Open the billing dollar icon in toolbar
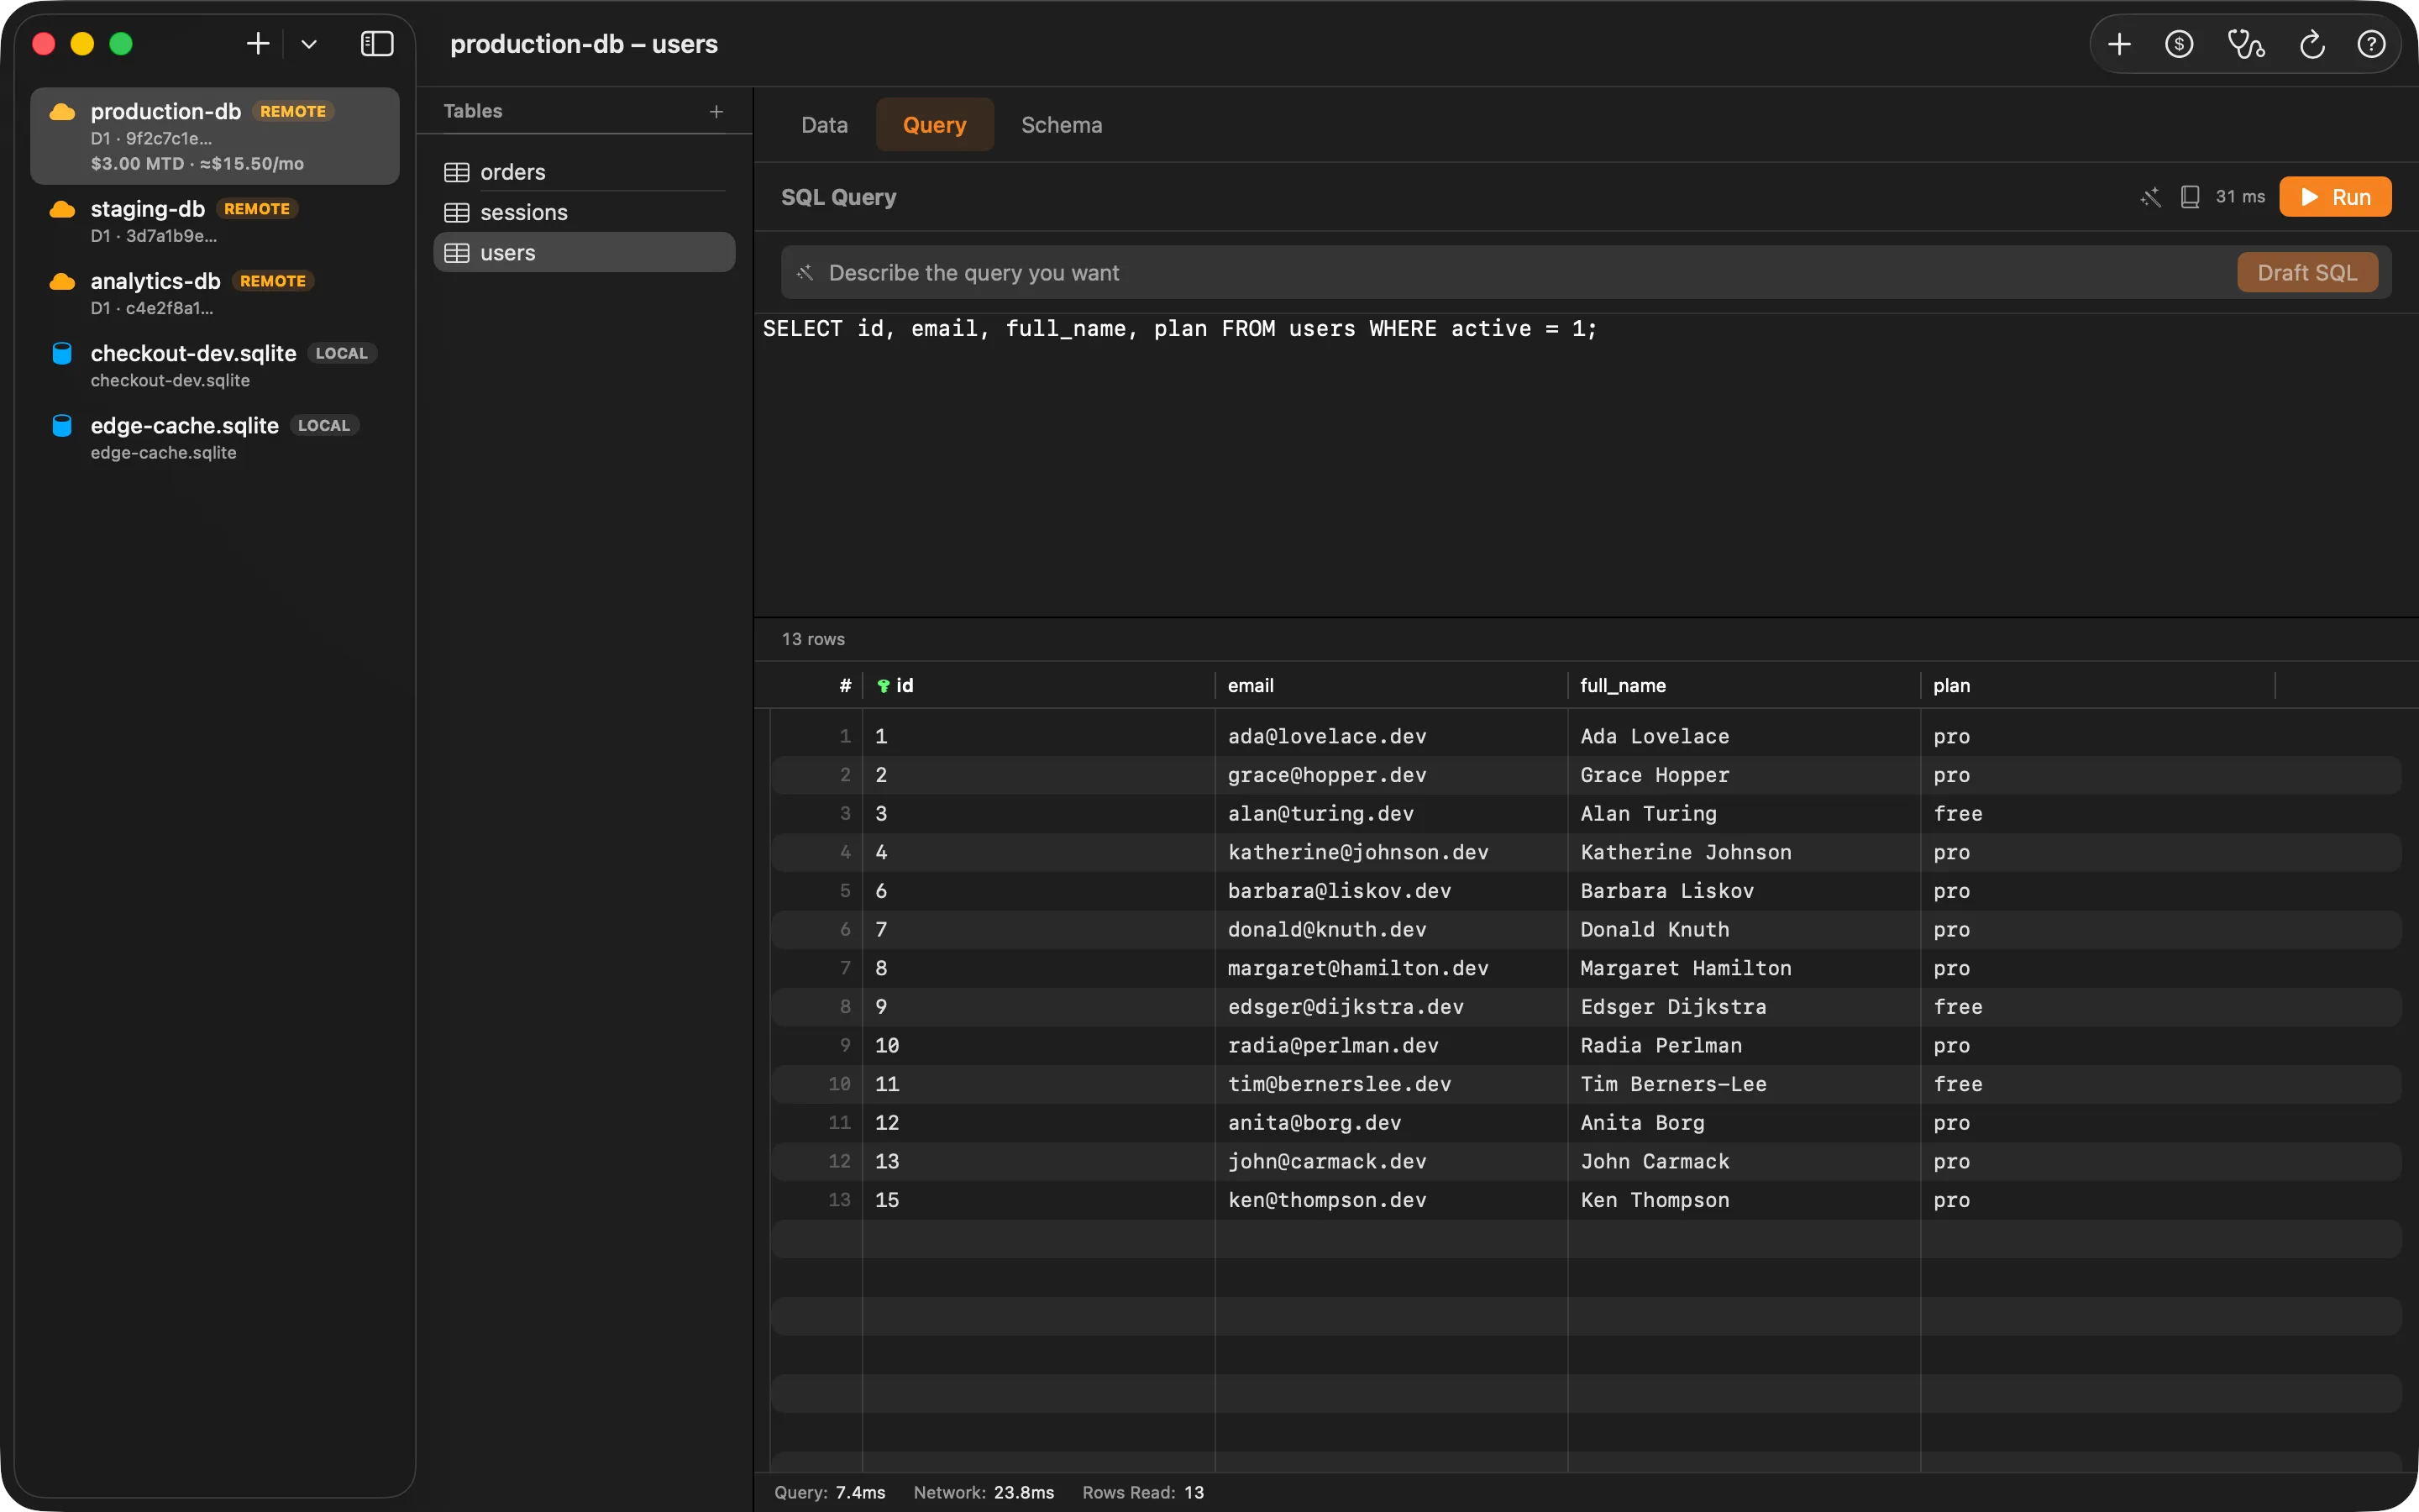2419x1512 pixels. [x=2179, y=44]
